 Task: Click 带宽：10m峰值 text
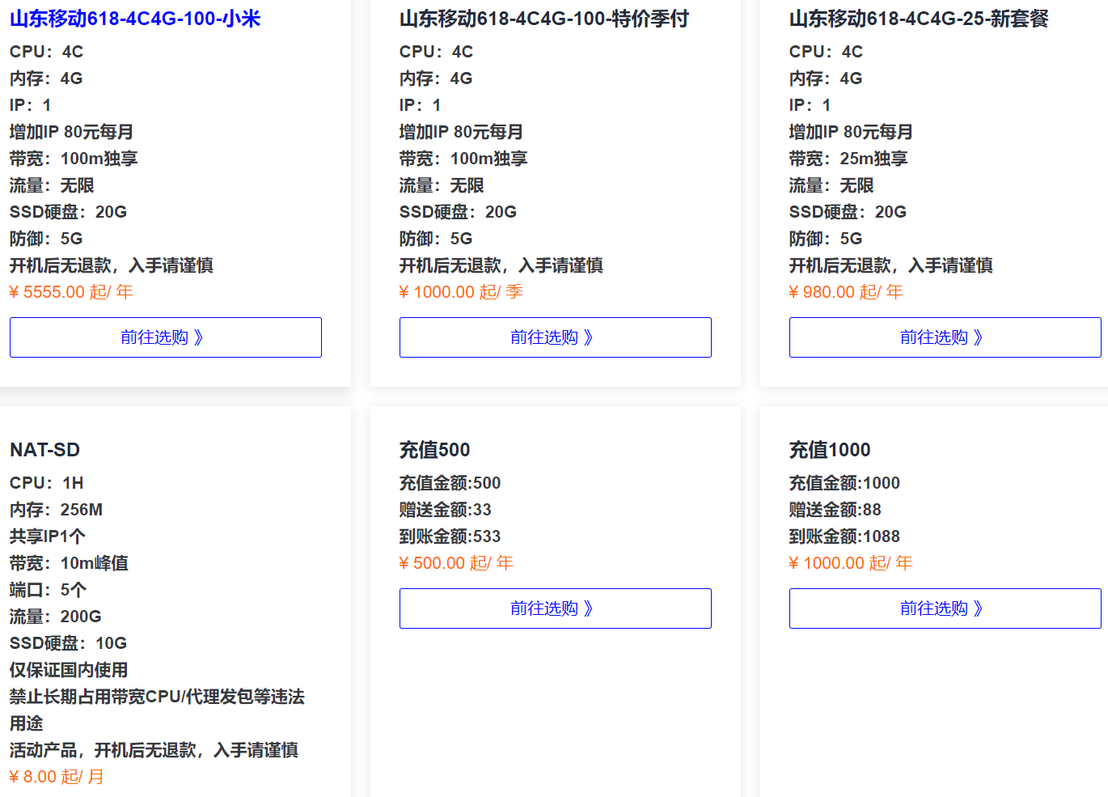(69, 563)
